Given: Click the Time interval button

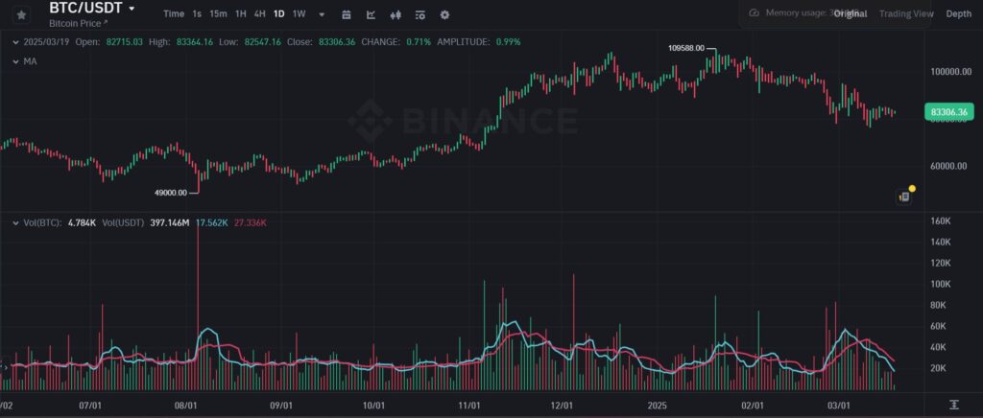Looking at the screenshot, I should [174, 14].
